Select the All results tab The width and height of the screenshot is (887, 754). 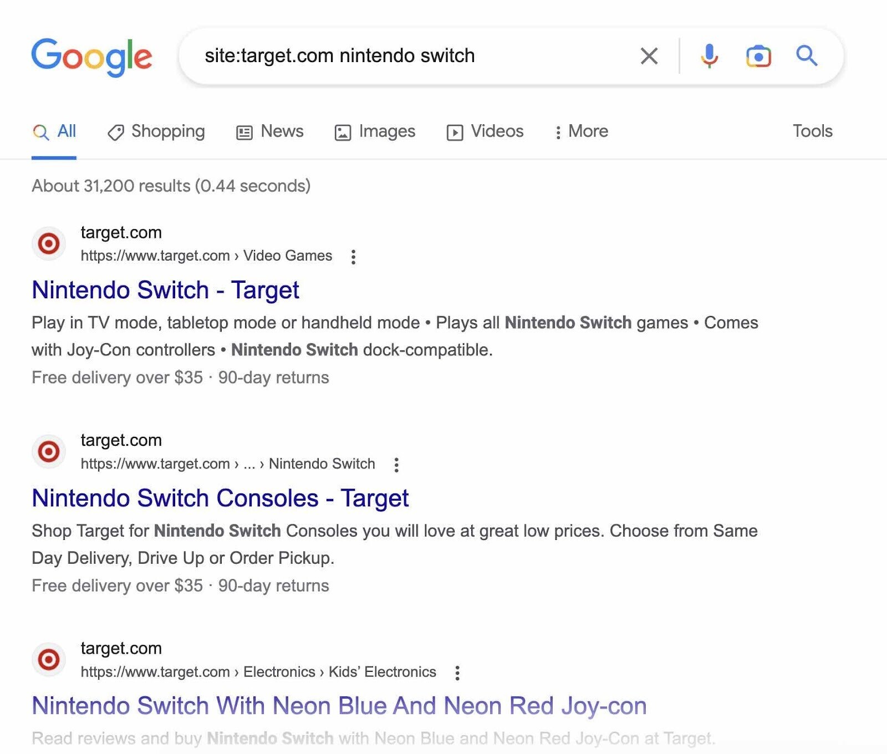point(54,132)
